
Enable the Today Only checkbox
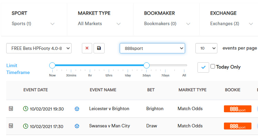click(213, 66)
